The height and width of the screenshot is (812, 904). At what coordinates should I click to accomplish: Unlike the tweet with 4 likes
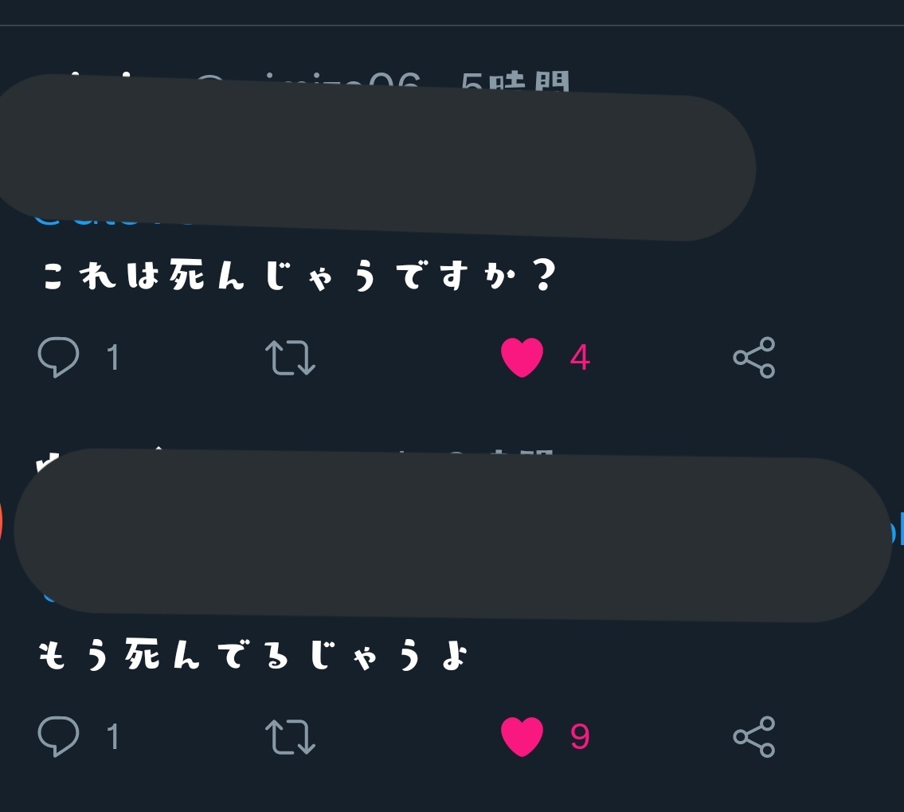click(522, 358)
